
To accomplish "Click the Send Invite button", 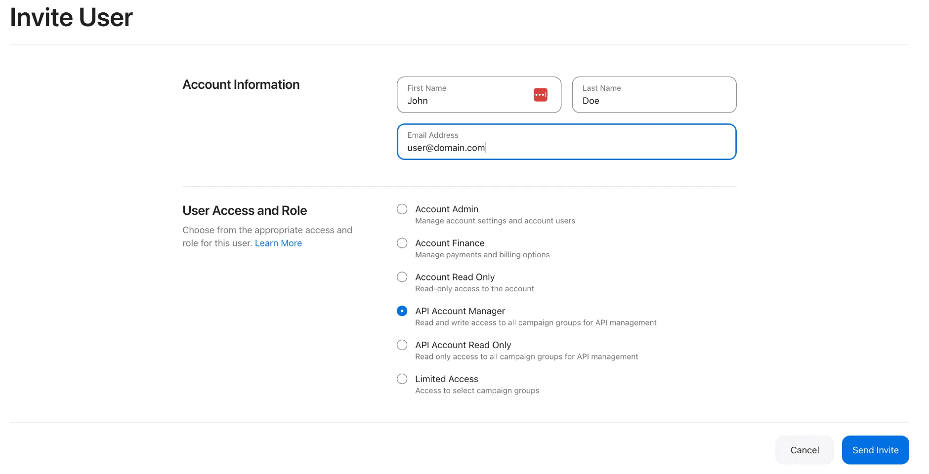I will point(875,450).
